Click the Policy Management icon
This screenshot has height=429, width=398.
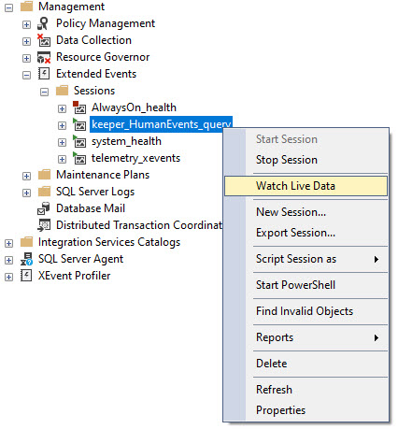(44, 23)
